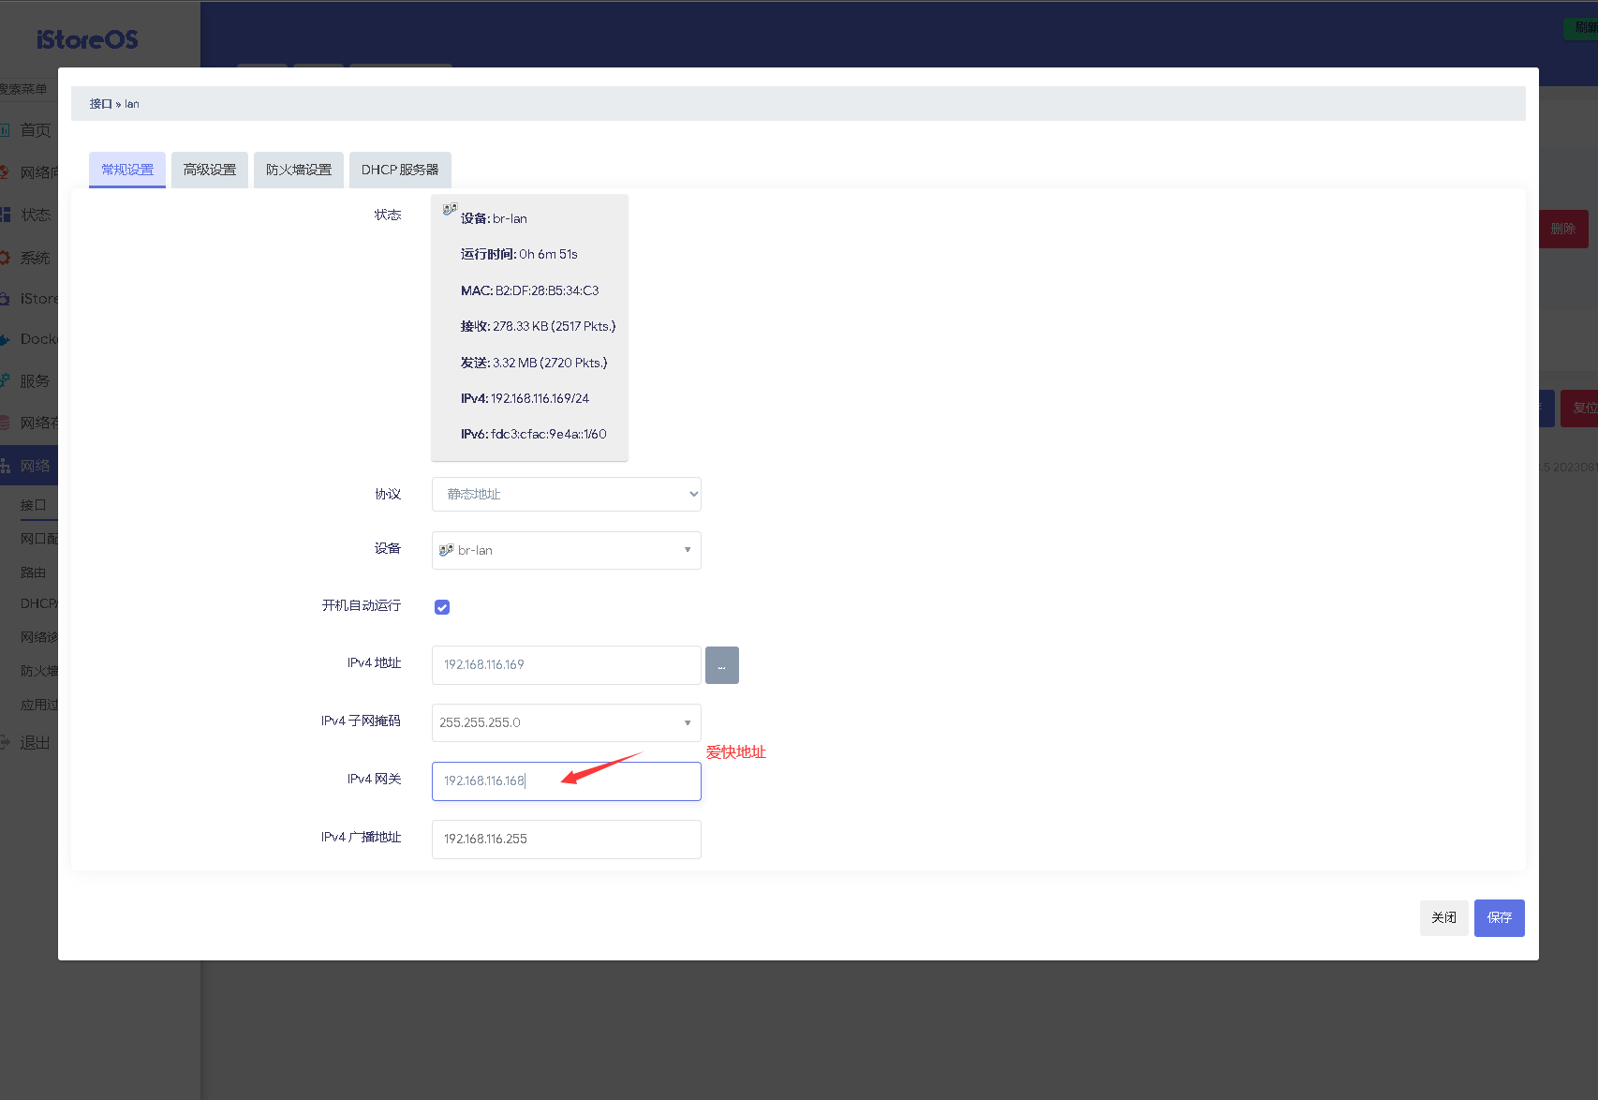Click the 关闭 close button
This screenshot has height=1100, width=1598.
pyautogui.click(x=1443, y=918)
